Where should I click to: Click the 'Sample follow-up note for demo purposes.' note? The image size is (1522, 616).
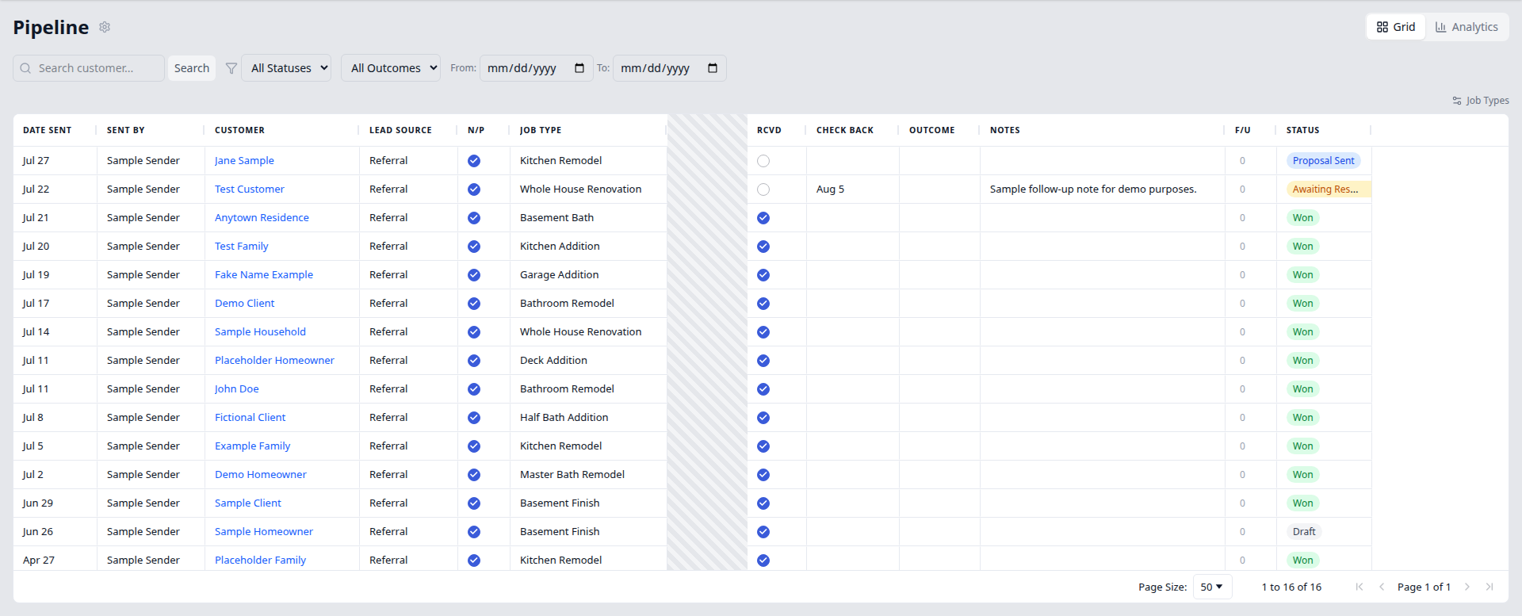[x=1093, y=189]
